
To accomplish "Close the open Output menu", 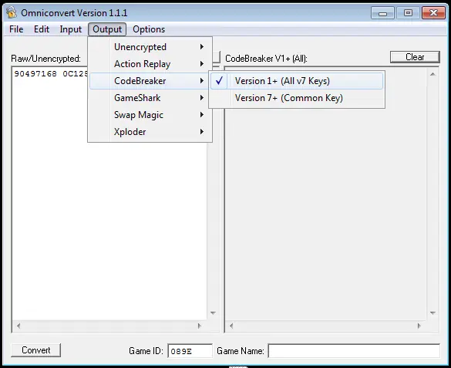I will point(107,29).
